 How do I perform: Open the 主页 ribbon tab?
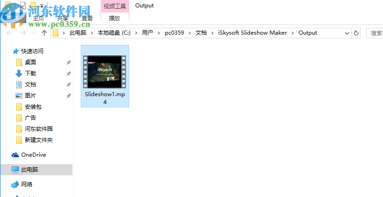point(38,18)
